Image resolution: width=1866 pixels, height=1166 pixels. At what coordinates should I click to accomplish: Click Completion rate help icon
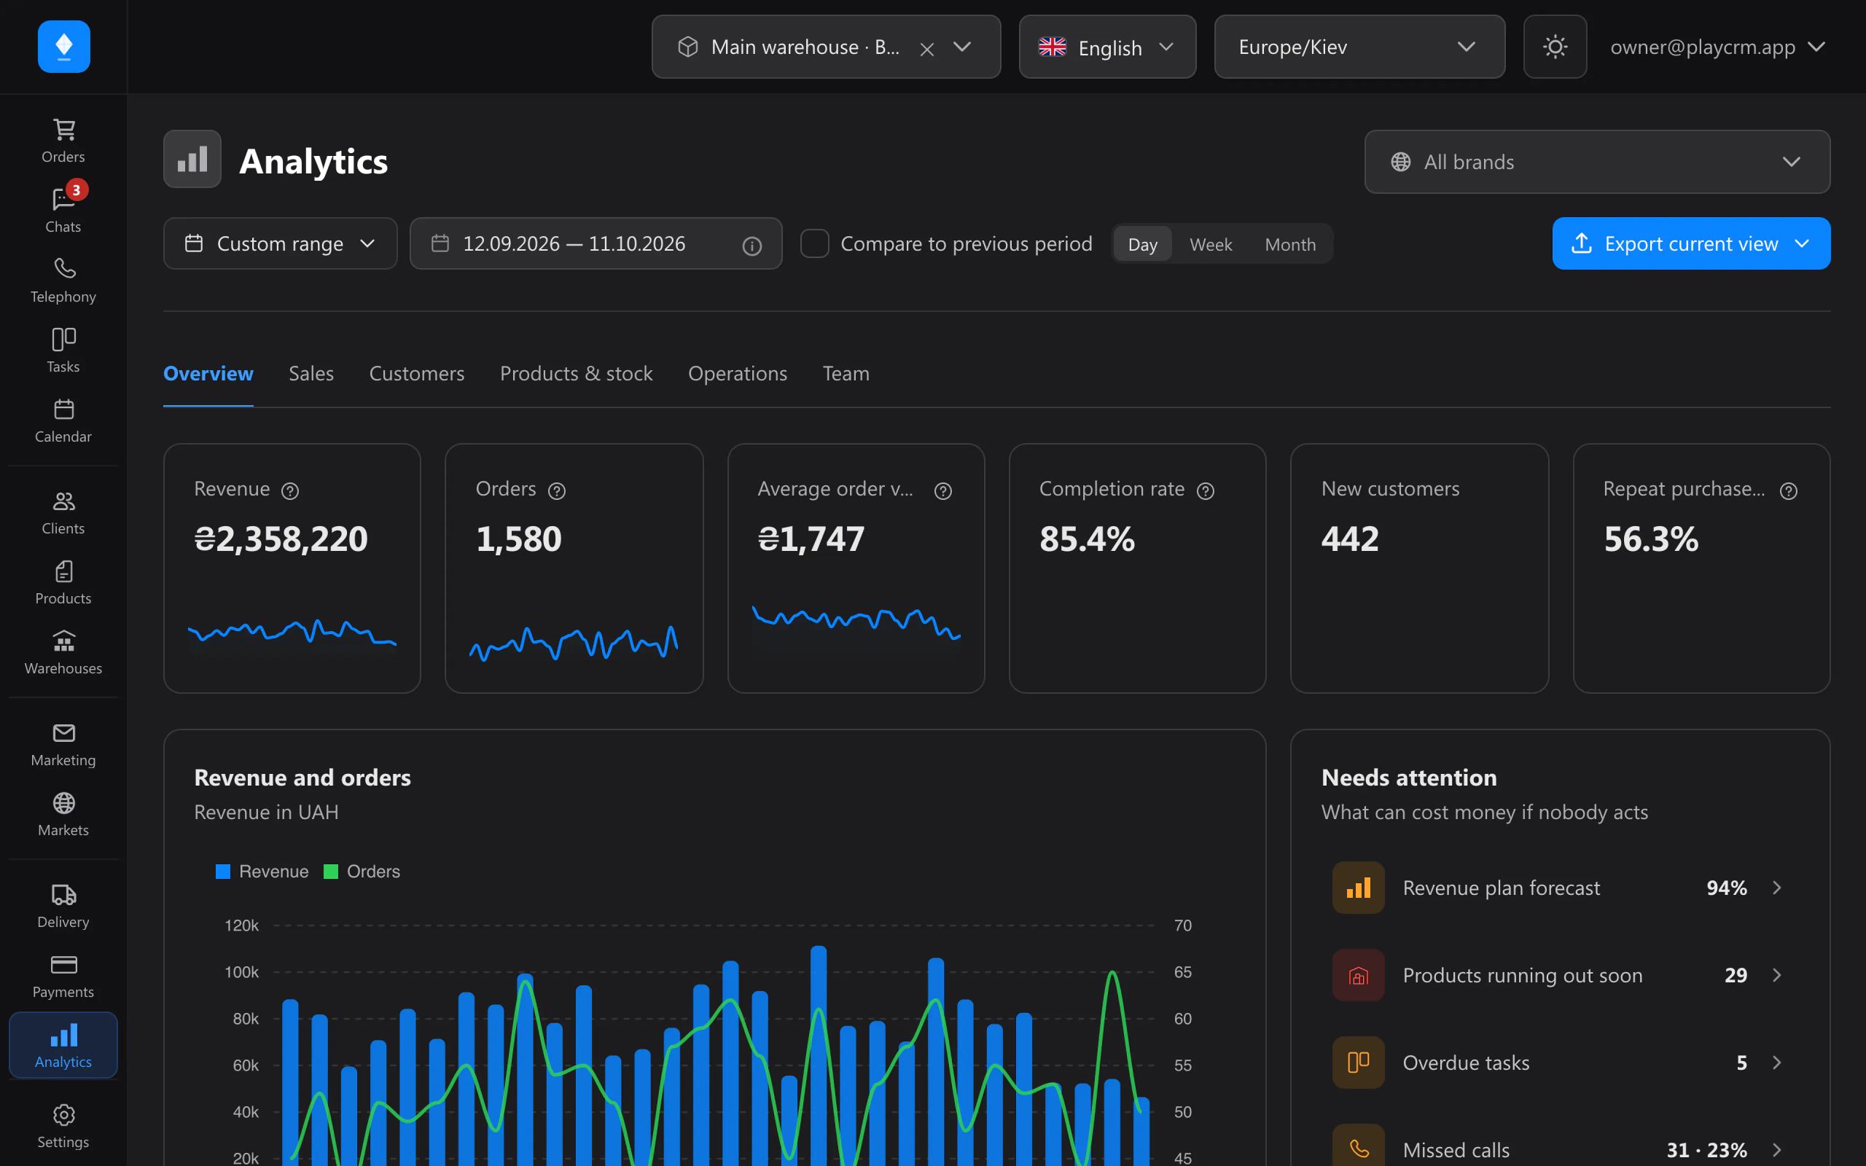tap(1205, 490)
